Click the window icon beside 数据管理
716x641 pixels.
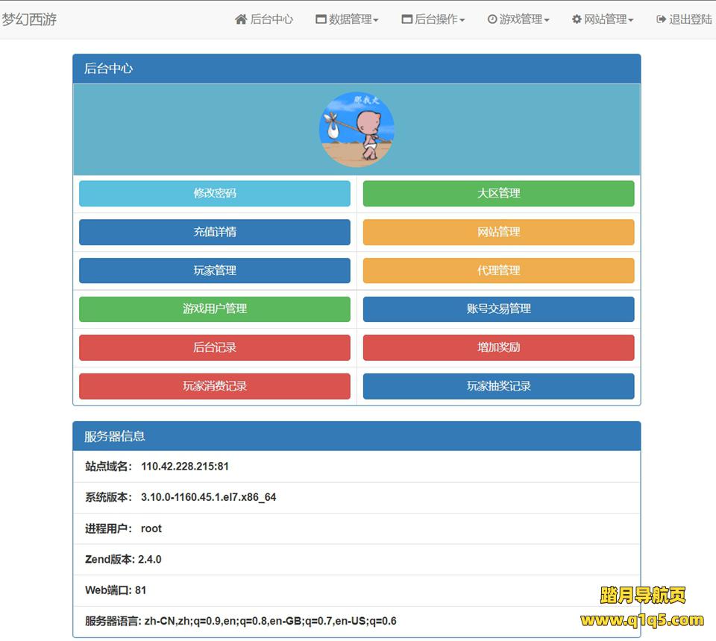[321, 19]
